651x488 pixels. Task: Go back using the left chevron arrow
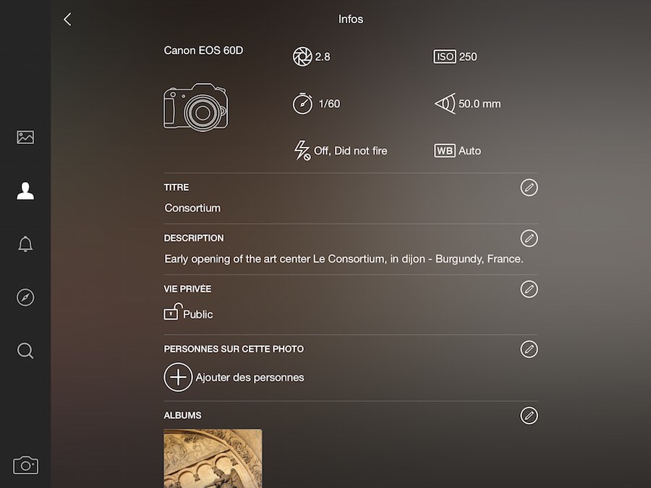67,19
